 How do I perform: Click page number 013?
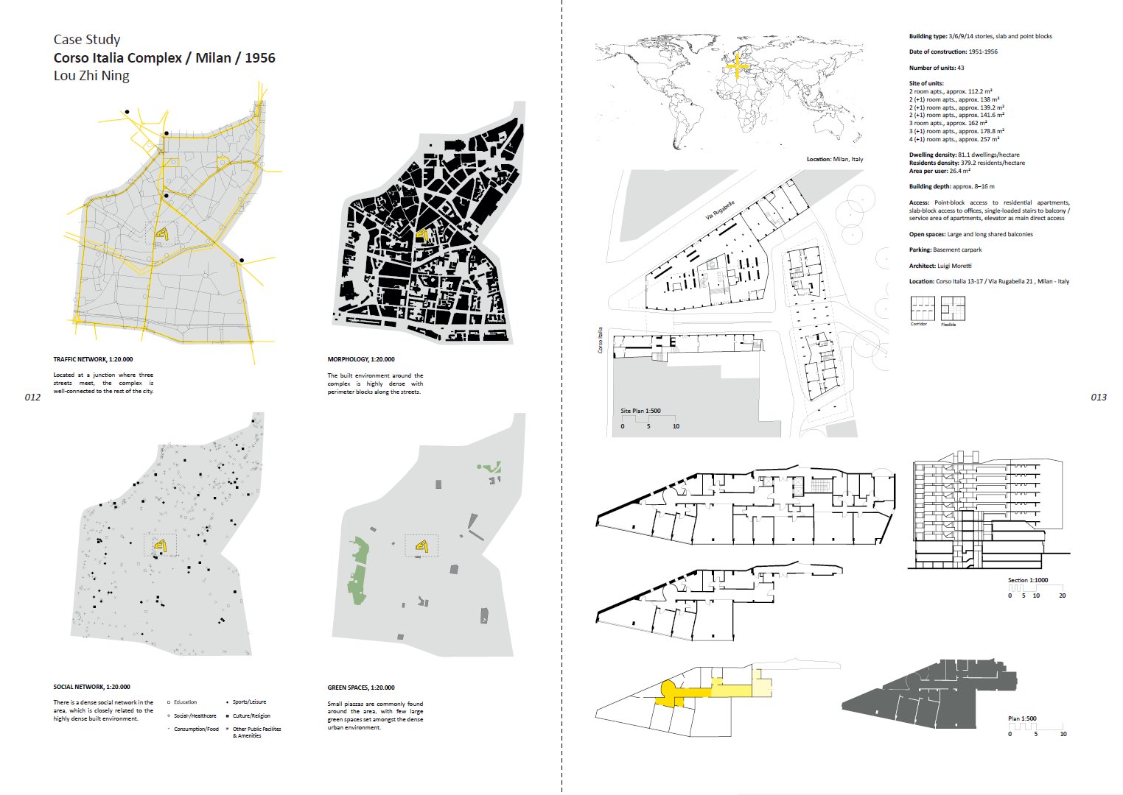pos(1099,397)
